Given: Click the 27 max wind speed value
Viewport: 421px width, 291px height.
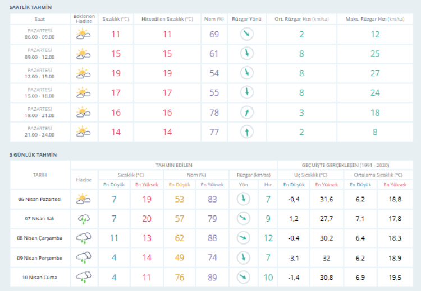Looking at the screenshot, I should [374, 73].
